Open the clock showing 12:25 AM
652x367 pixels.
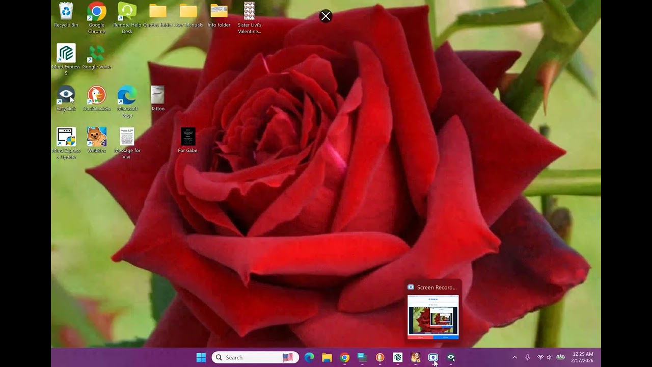(x=582, y=357)
